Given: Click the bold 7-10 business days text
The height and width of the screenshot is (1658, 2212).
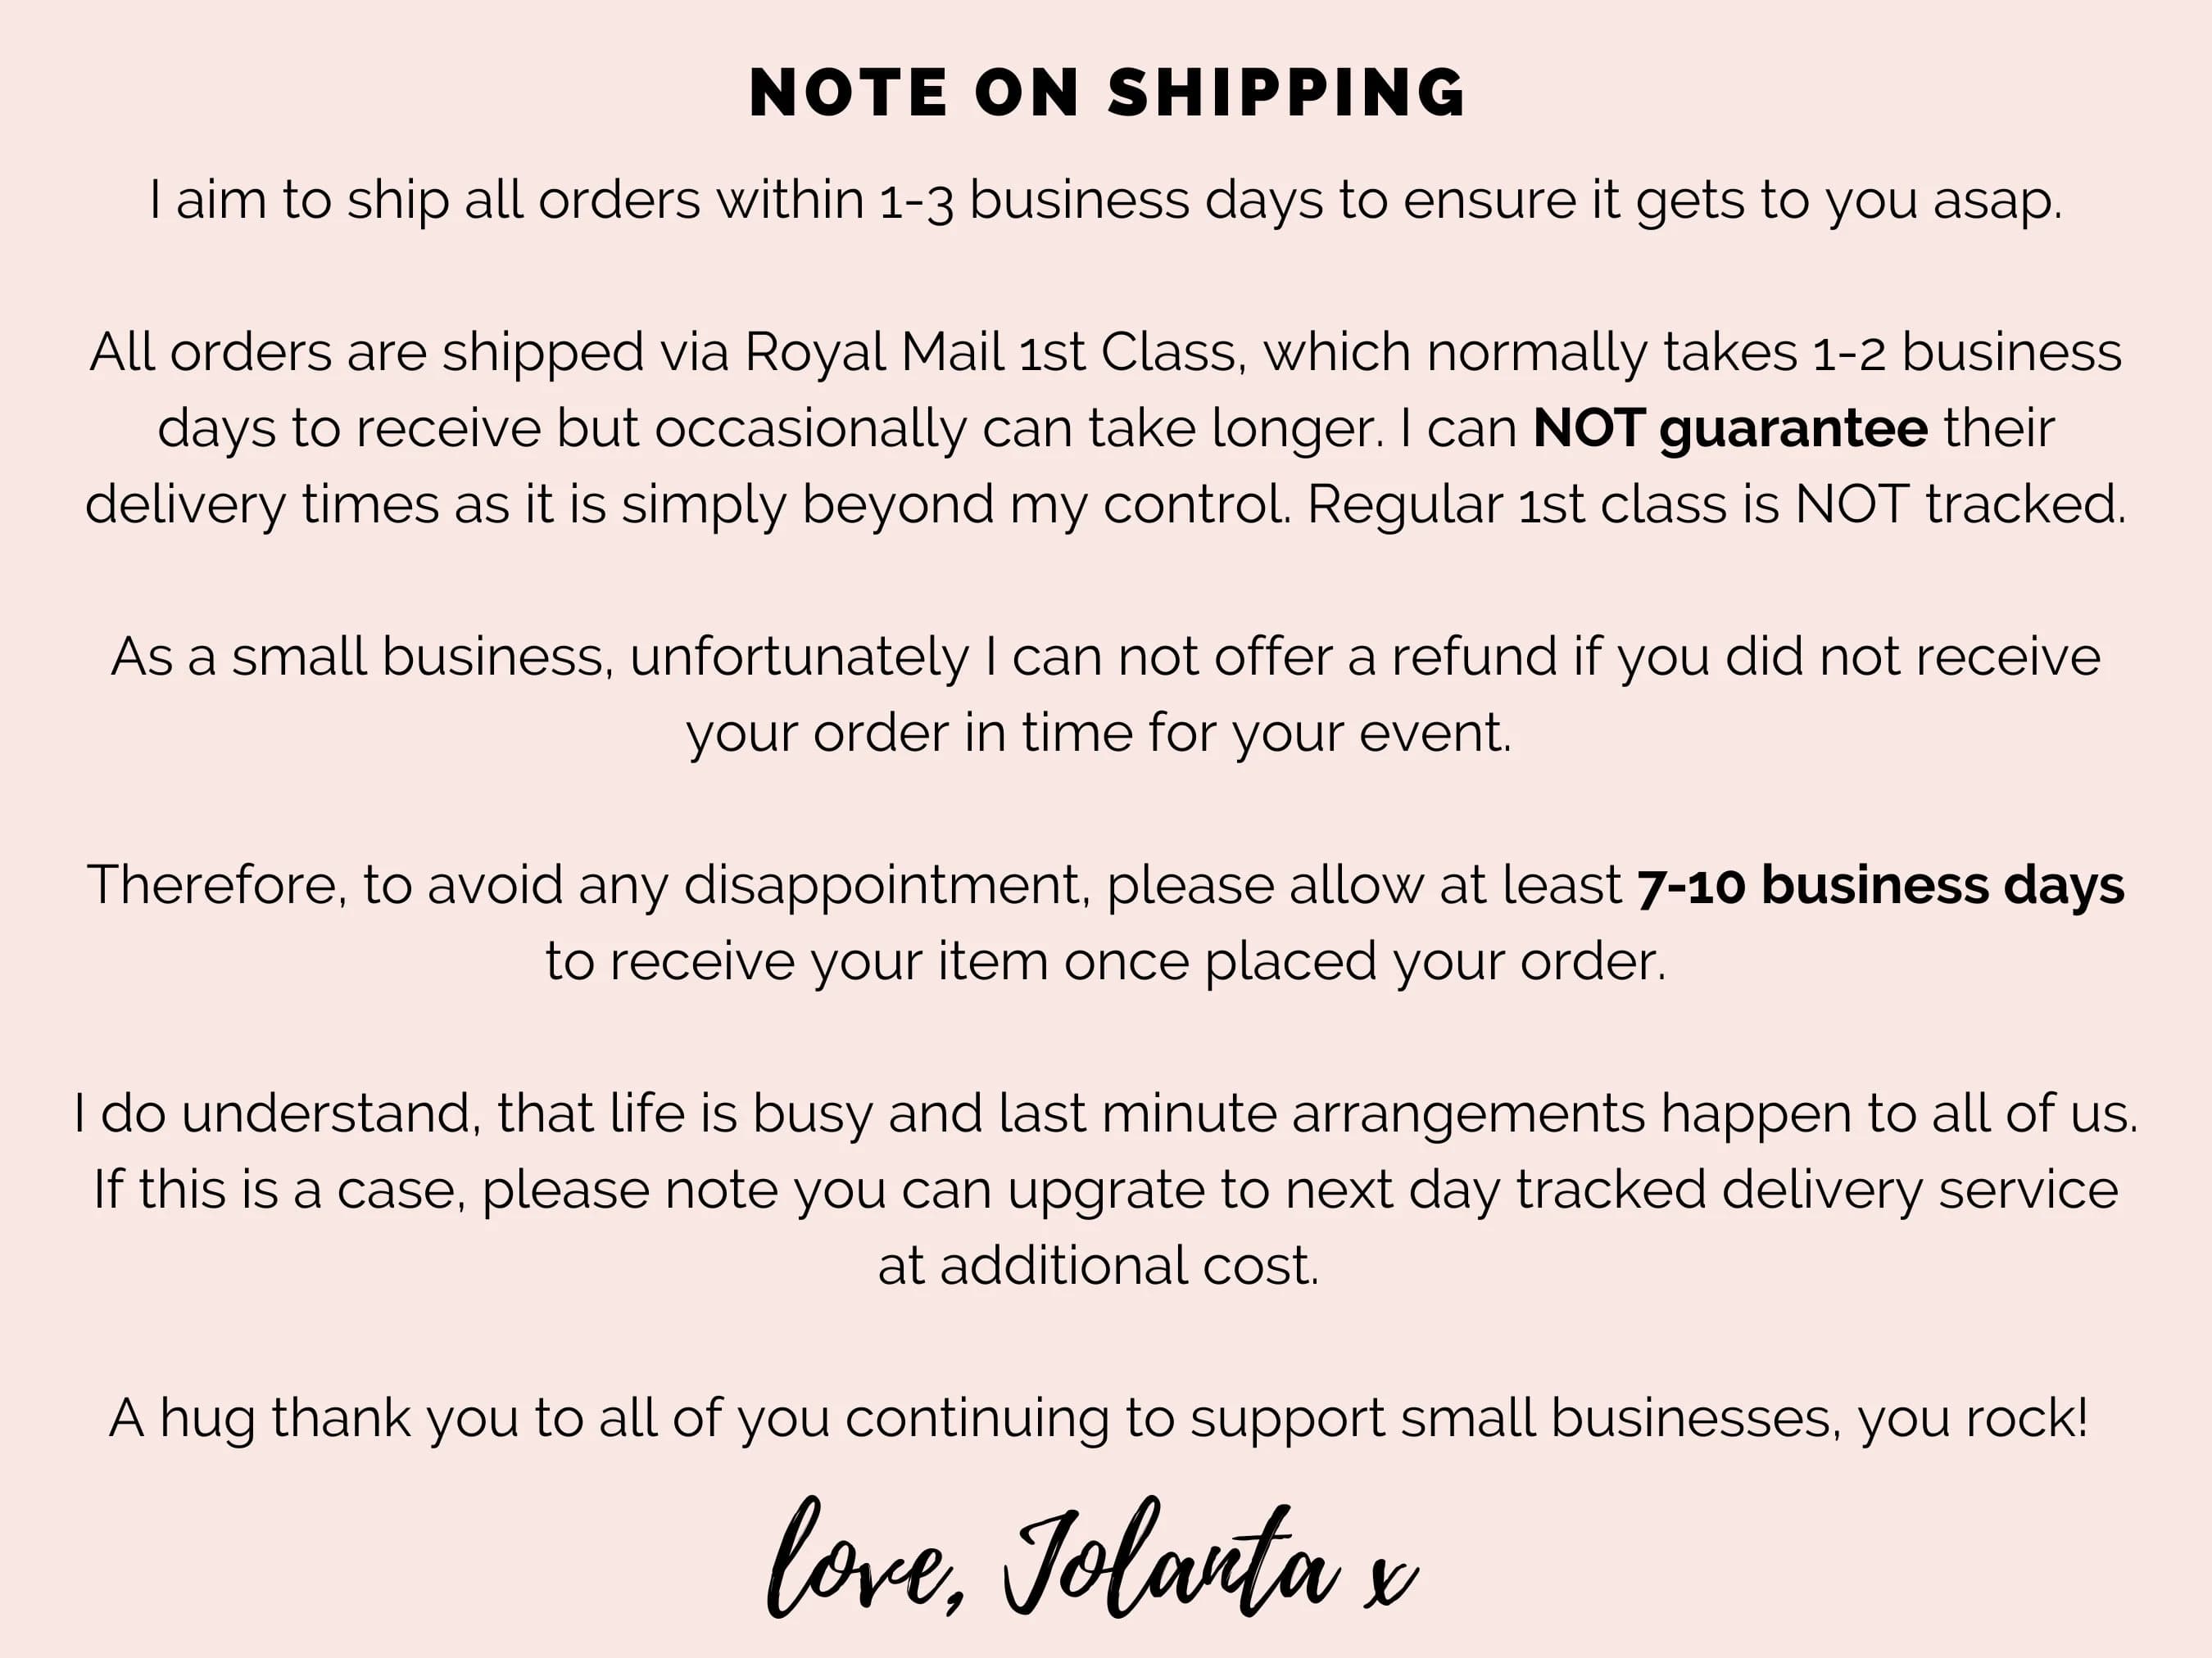Looking at the screenshot, I should point(1880,884).
